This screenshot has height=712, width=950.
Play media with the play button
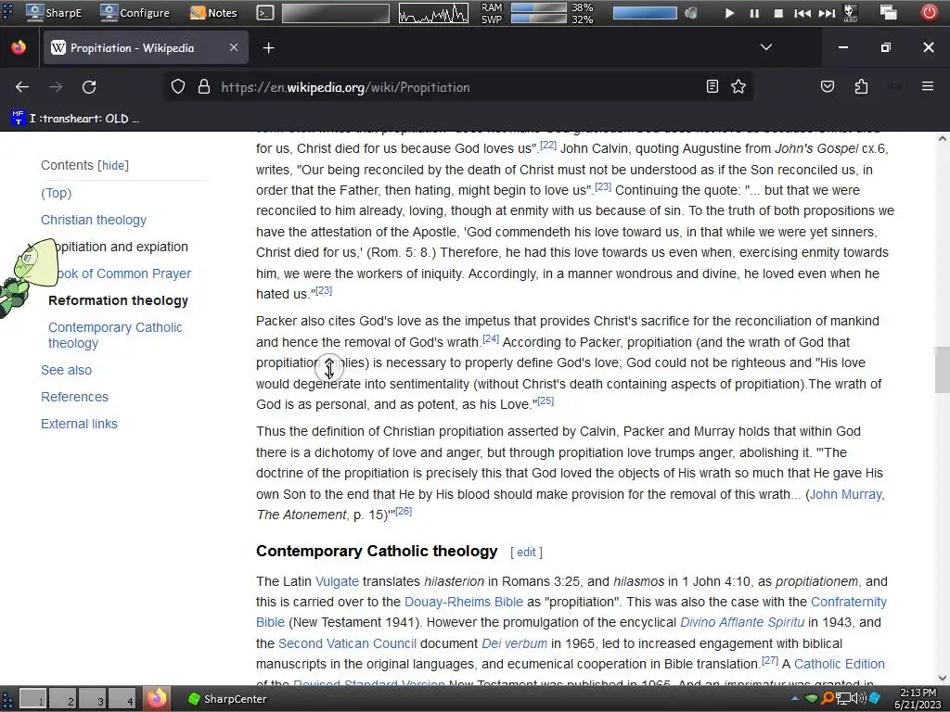pyautogui.click(x=729, y=13)
